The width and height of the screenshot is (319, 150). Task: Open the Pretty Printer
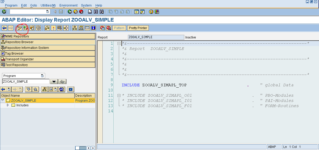coord(138,28)
